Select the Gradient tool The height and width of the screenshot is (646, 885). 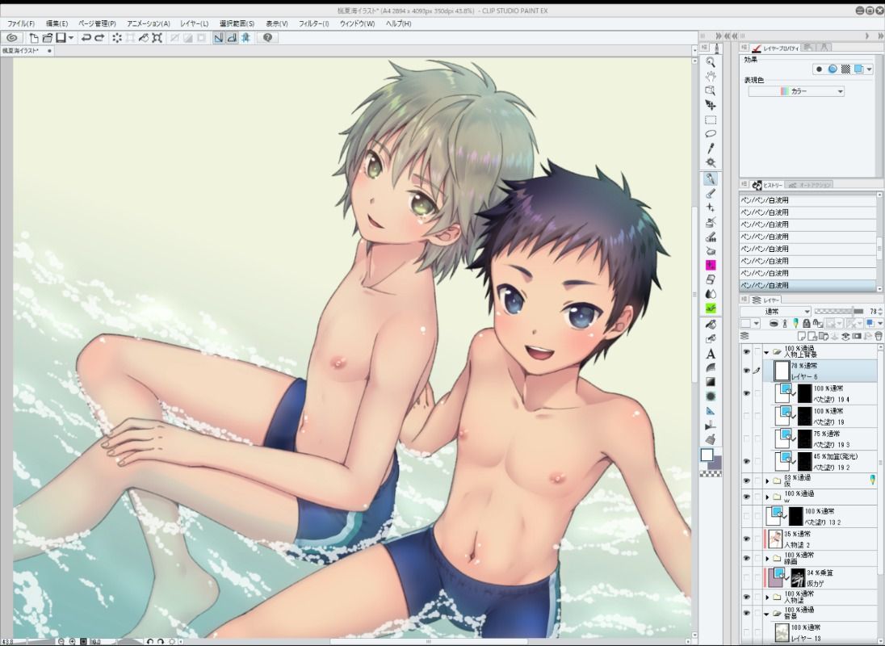coord(711,382)
